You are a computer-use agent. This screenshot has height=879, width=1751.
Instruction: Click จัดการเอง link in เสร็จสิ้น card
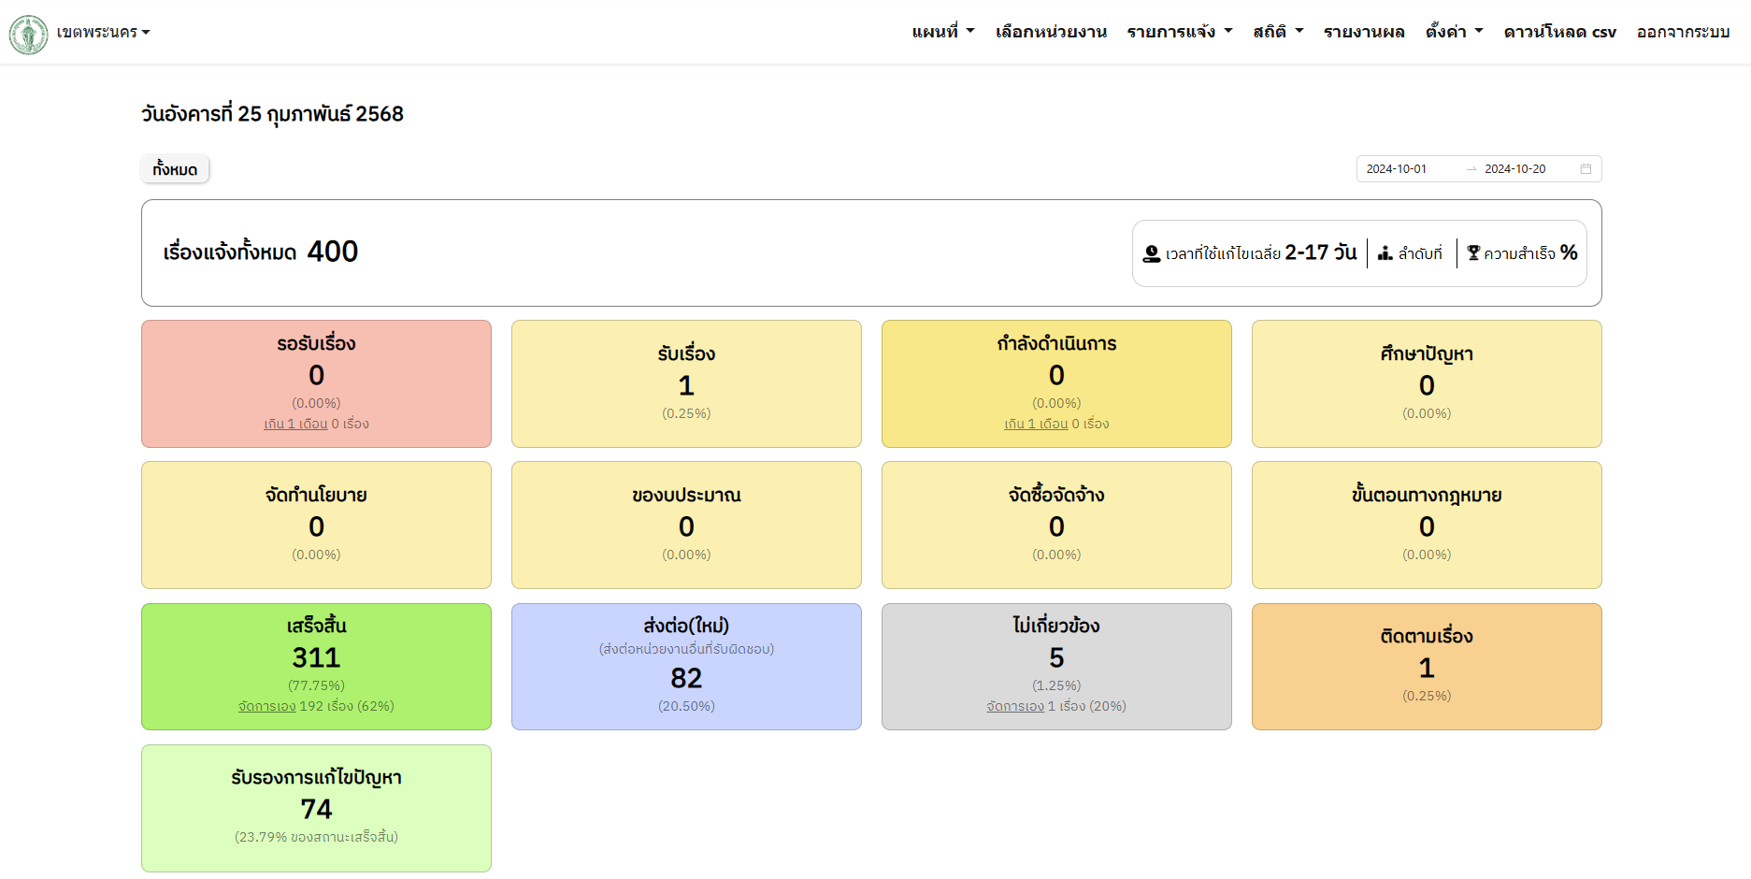tap(266, 706)
